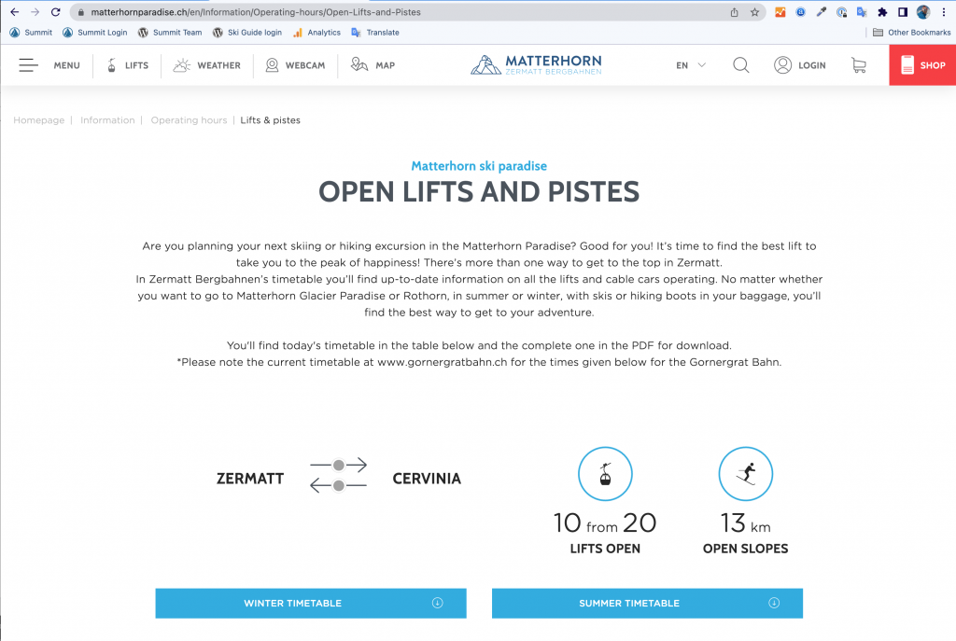Open the WEATHER nav item
The image size is (956, 641).
[206, 65]
